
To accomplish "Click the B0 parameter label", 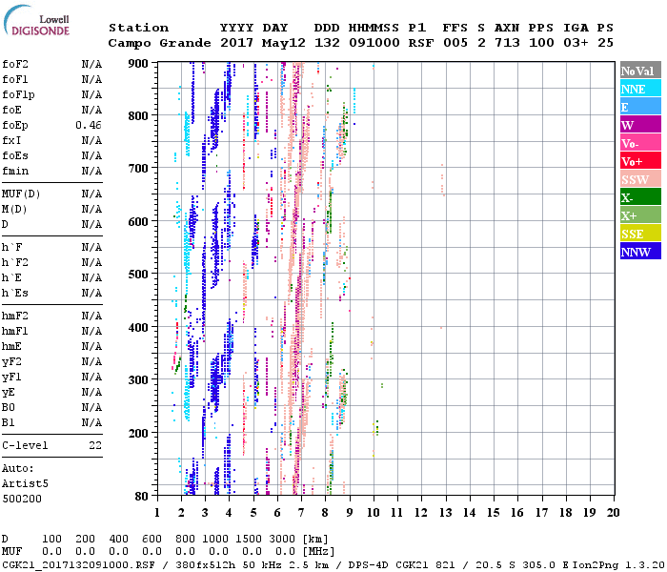I will 9,407.
